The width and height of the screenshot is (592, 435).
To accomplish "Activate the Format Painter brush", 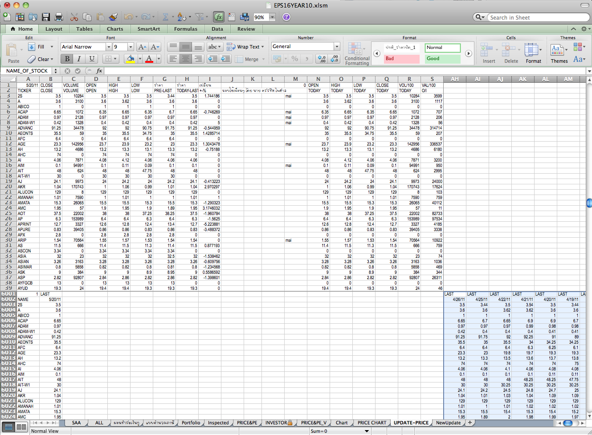I will click(x=113, y=17).
